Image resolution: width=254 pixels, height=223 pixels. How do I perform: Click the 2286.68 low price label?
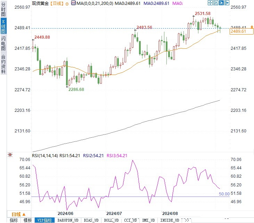pyautogui.click(x=76, y=90)
